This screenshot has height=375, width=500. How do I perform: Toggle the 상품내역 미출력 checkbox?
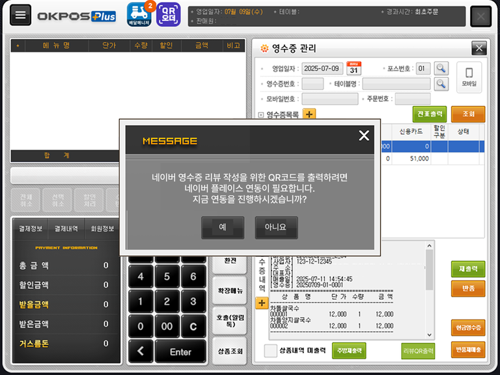point(271,351)
